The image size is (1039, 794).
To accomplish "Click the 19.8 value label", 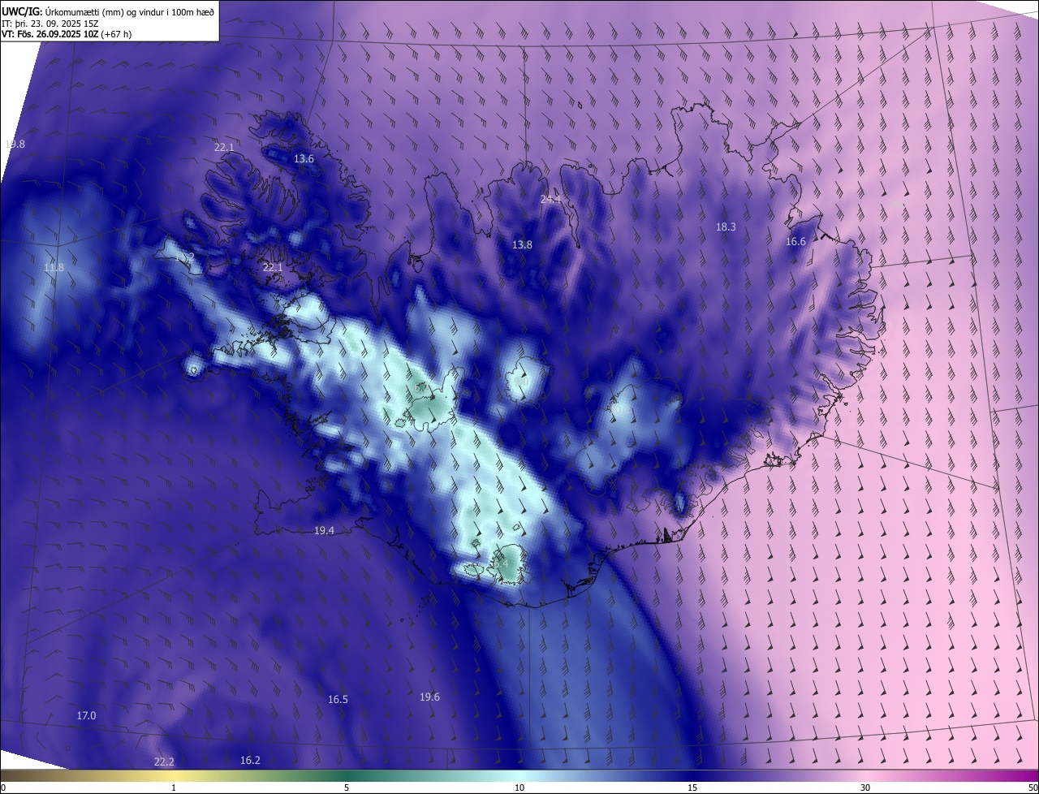I will pos(15,144).
